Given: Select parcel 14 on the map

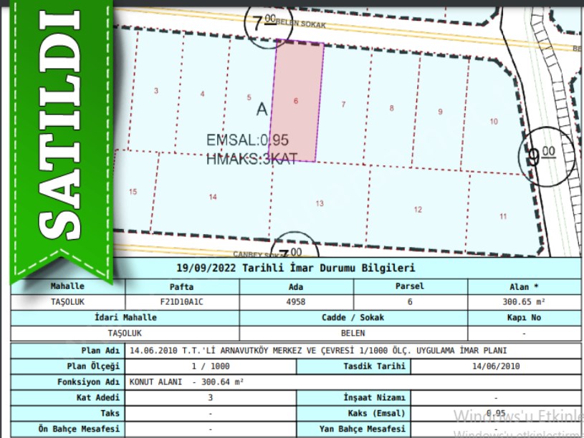Looking at the screenshot, I should click(212, 197).
